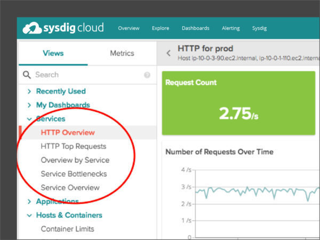Switch to the Metrics tab
The width and height of the screenshot is (320, 240).
point(122,53)
